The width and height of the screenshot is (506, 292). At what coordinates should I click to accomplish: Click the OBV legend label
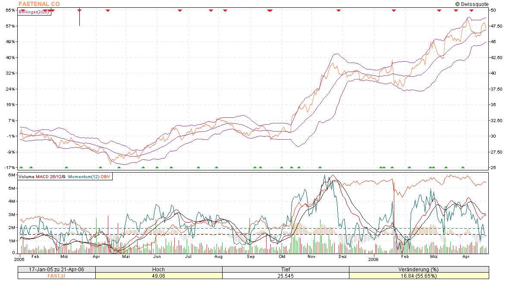point(105,176)
